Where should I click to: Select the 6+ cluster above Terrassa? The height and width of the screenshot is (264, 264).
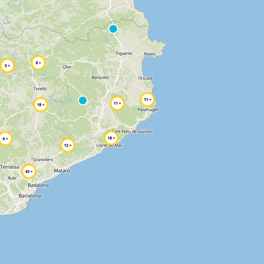pos(5,139)
